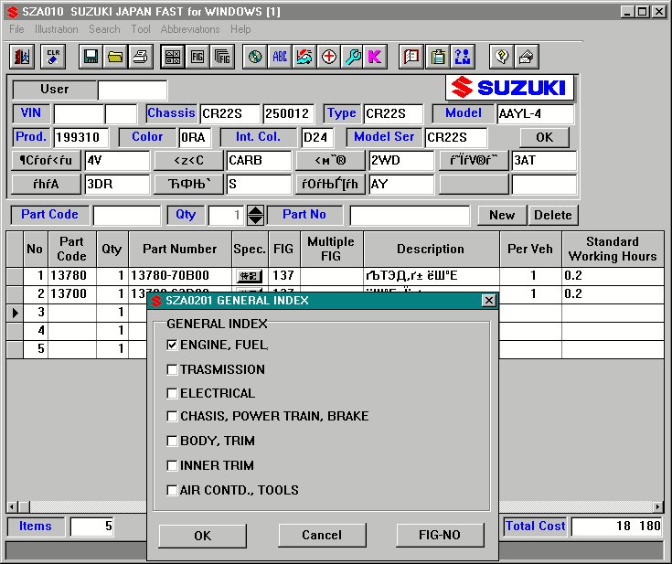672x564 pixels.
Task: Click Part Code cell 13700
Action: tap(72, 294)
